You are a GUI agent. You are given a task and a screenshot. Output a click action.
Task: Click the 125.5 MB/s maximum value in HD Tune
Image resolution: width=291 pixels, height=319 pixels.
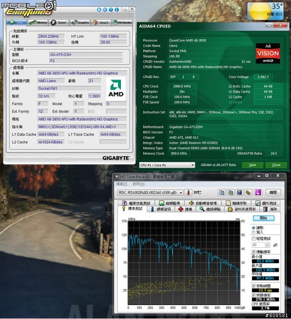click(265, 270)
